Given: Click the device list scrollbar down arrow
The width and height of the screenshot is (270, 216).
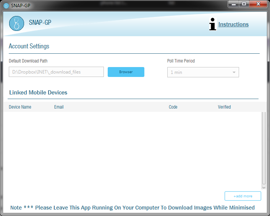Looking at the screenshot, I should 264,188.
